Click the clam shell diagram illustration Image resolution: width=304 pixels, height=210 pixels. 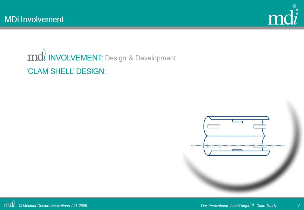pyautogui.click(x=238, y=136)
